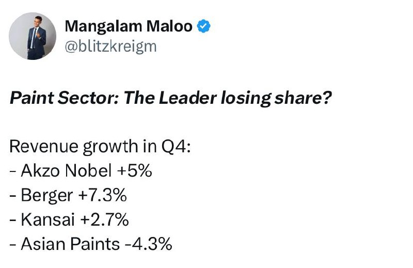
Task: Click the Akzo Nobel company name
Action: [67, 170]
